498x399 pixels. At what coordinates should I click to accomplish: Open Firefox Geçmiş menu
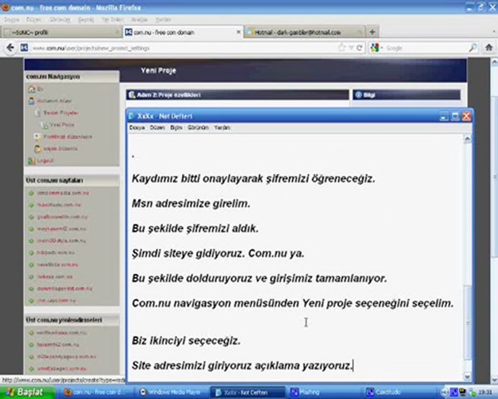(x=86, y=20)
